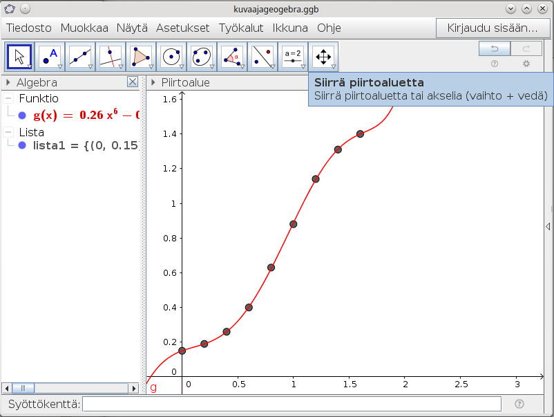Select the Point tool
The width and height of the screenshot is (554, 417).
pos(50,57)
